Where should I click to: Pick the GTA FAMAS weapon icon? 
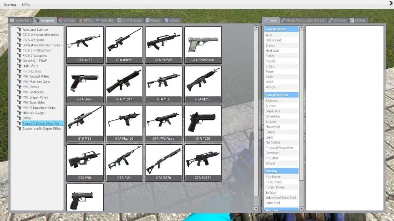pos(164,45)
